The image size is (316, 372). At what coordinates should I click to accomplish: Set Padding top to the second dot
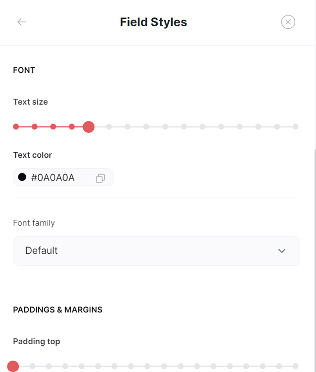click(x=33, y=367)
